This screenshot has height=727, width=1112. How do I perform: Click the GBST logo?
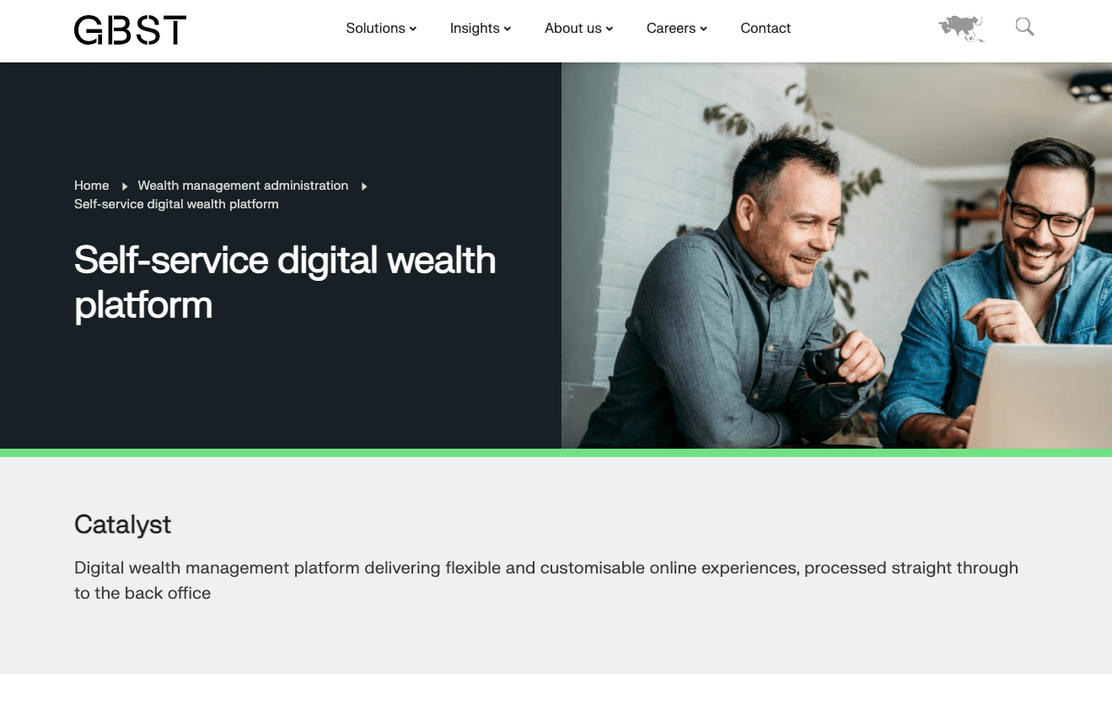point(130,30)
